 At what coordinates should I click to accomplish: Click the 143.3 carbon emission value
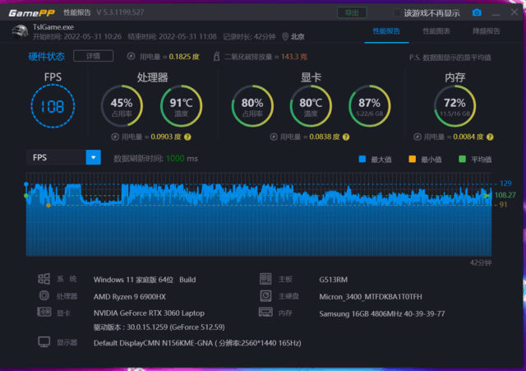coord(294,57)
